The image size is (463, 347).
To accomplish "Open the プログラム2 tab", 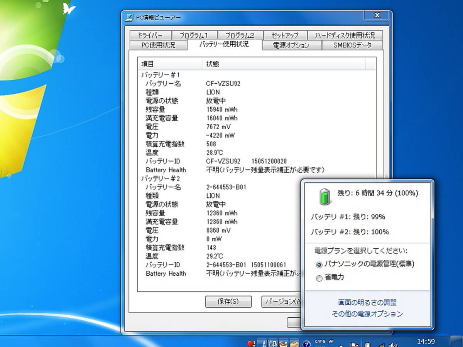I will coord(240,35).
